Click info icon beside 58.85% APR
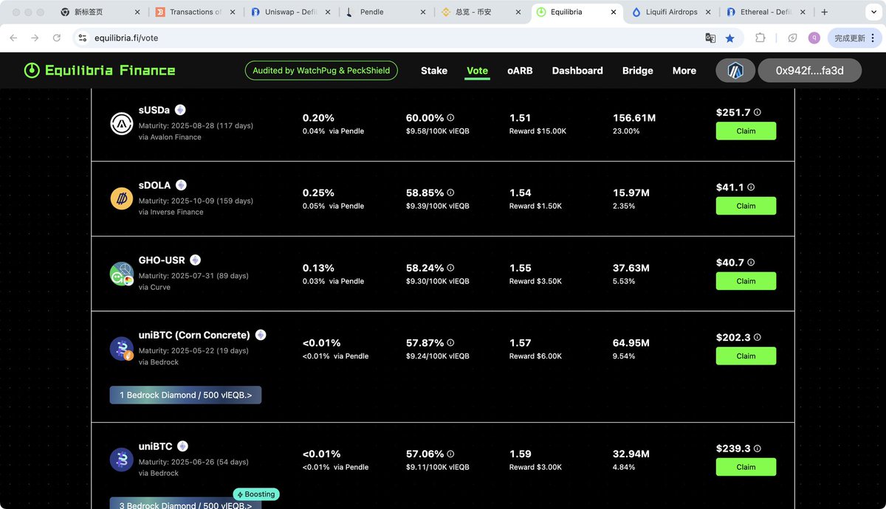 (x=450, y=193)
